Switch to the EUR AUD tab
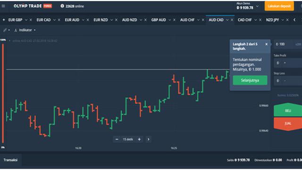Screen dimensions: 302x170 (72, 20)
